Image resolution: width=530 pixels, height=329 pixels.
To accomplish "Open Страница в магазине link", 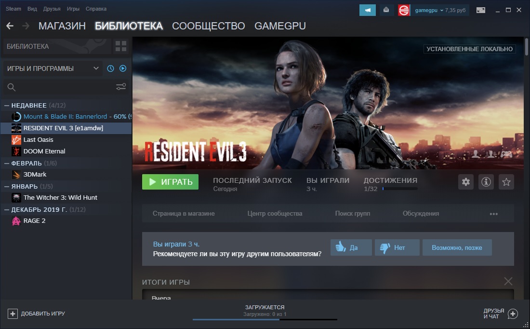I will (184, 214).
